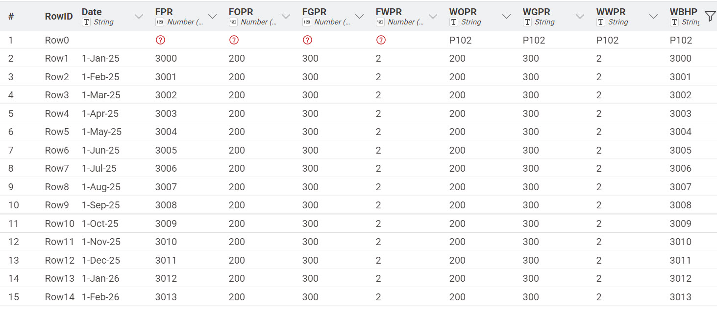Click the RowID column header
This screenshot has height=313, width=717.
click(x=59, y=16)
